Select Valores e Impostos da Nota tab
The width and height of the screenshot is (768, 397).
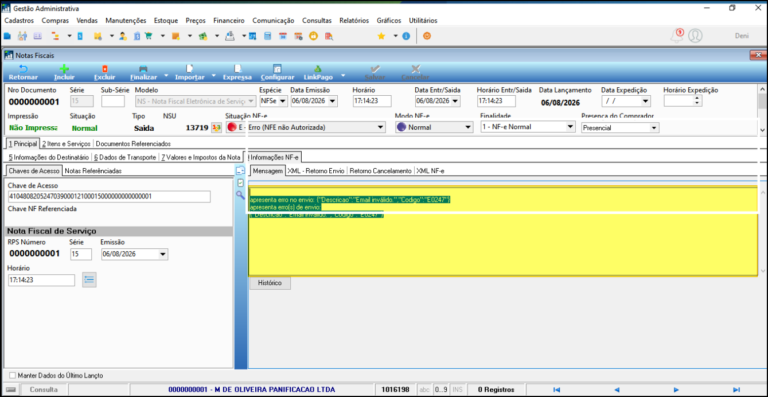tap(200, 157)
